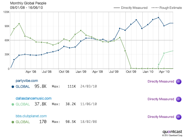Click the Apr '08 axis label
Screen dimensions: 186x137
(x=31, y=72)
